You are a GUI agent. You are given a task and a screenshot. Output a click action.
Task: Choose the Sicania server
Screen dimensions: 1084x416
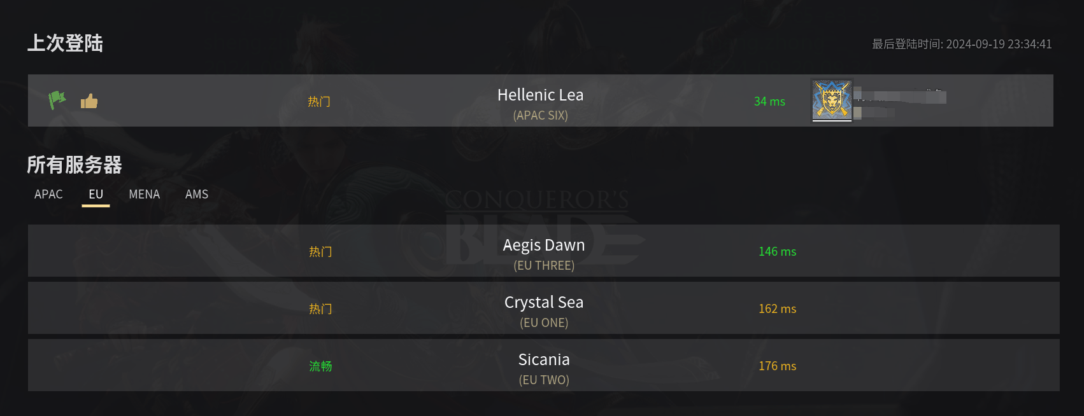click(544, 360)
